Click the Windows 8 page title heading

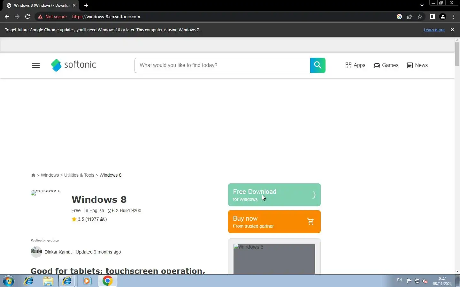tap(99, 200)
